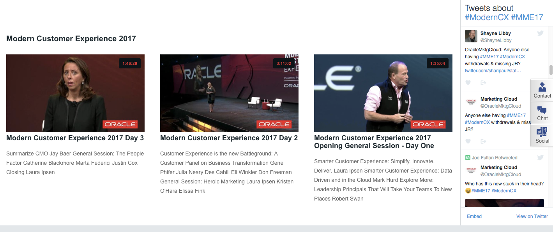Click Twitter bird icon on Shayne Libby tweet
Viewport: 553px width, 232px height.
pyautogui.click(x=540, y=33)
